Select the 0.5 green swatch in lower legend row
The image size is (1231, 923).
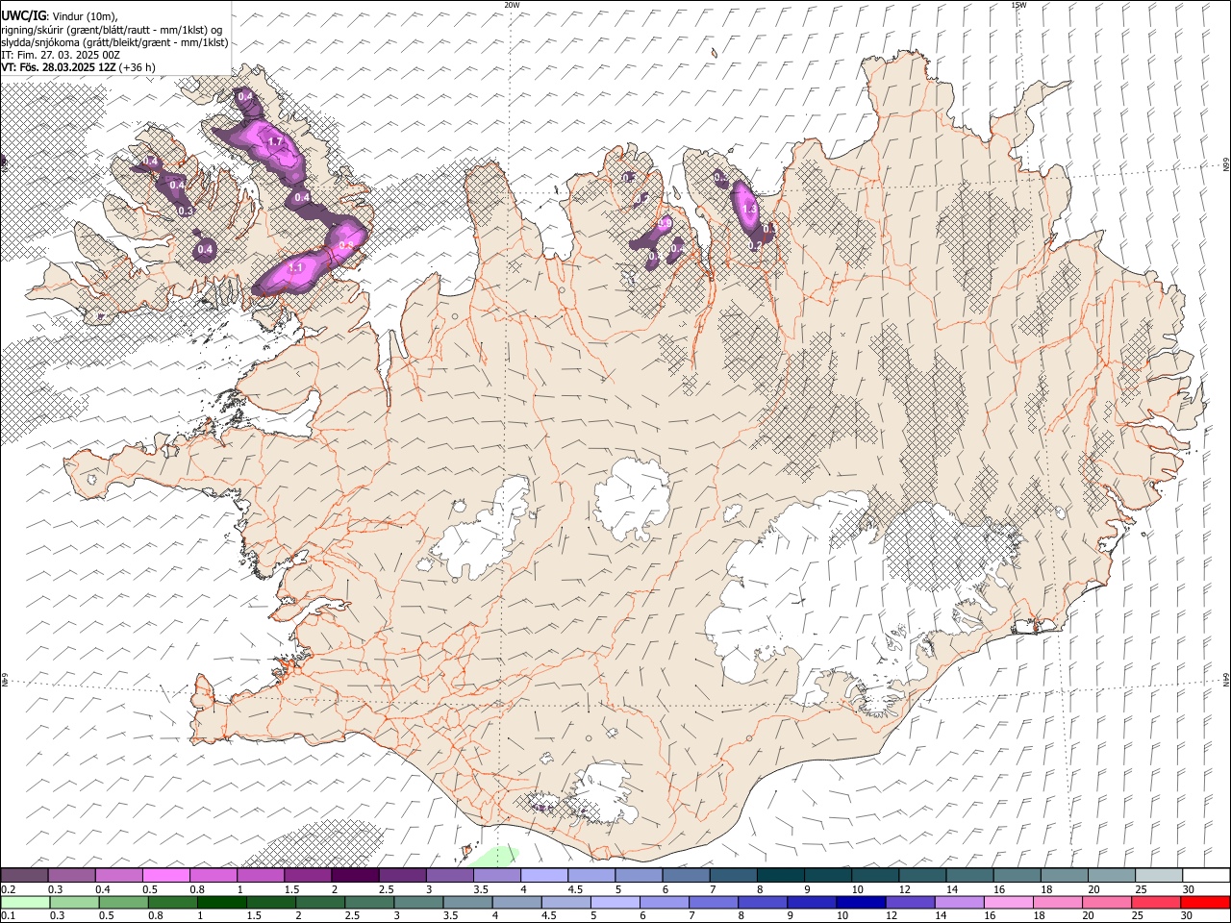point(124,902)
